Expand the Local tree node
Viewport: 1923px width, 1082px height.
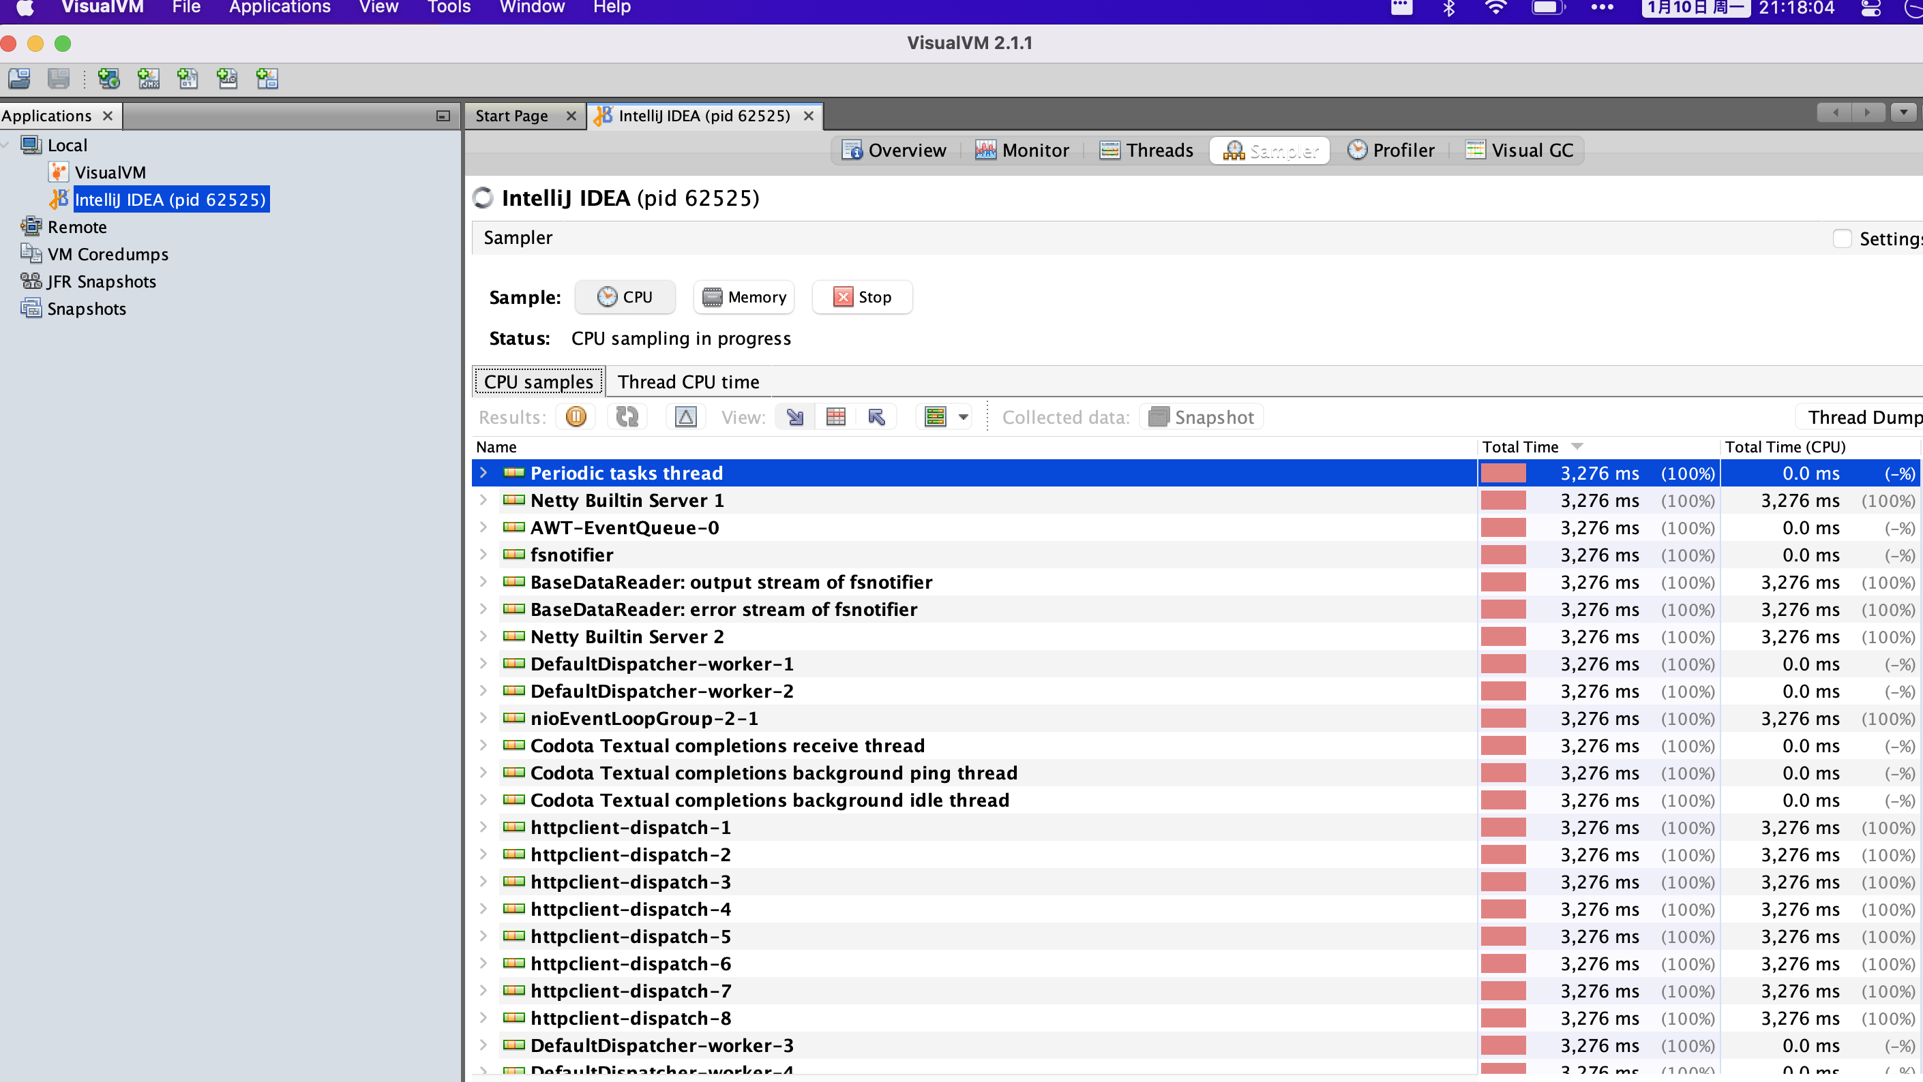point(6,144)
